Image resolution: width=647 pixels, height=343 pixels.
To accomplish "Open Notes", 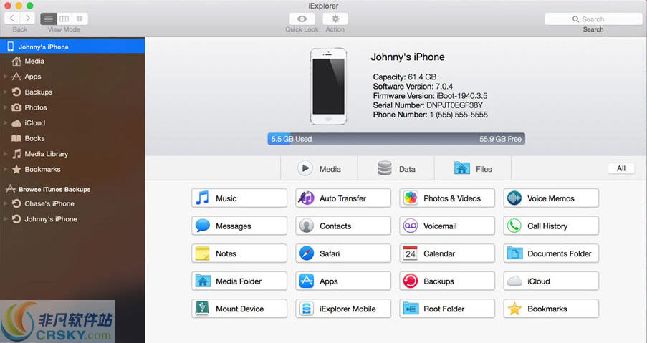I will tap(239, 253).
